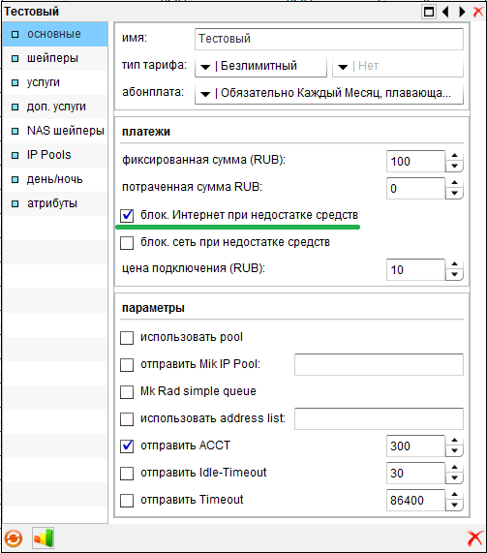Open the тип тарифа Безлимитный dropdown
The height and width of the screenshot is (553, 487).
tap(260, 66)
